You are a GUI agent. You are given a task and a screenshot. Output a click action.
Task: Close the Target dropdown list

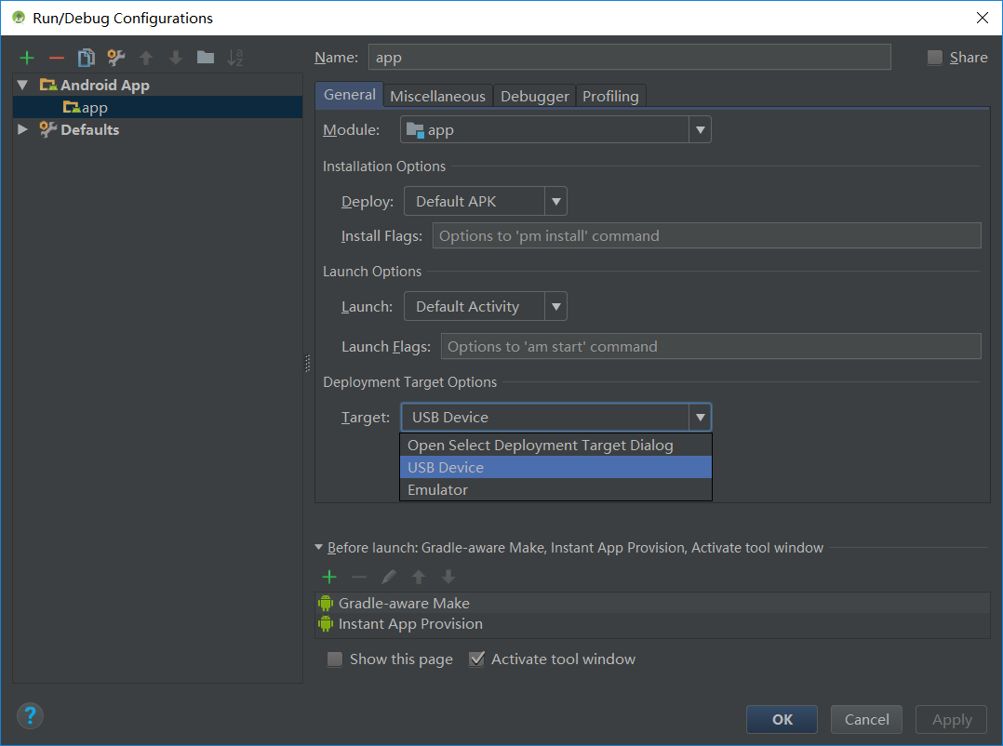click(x=700, y=418)
